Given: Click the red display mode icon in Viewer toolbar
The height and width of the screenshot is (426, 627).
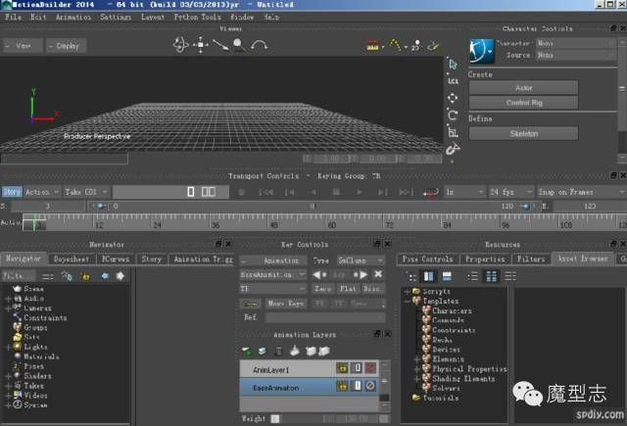Looking at the screenshot, I should [372, 45].
